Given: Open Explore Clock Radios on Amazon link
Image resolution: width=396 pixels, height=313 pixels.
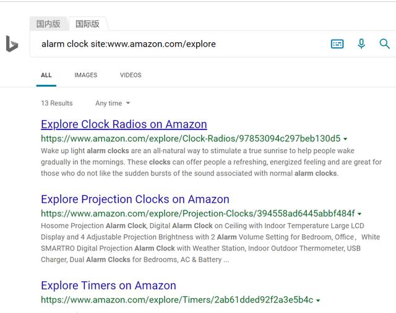Looking at the screenshot, I should 124,124.
